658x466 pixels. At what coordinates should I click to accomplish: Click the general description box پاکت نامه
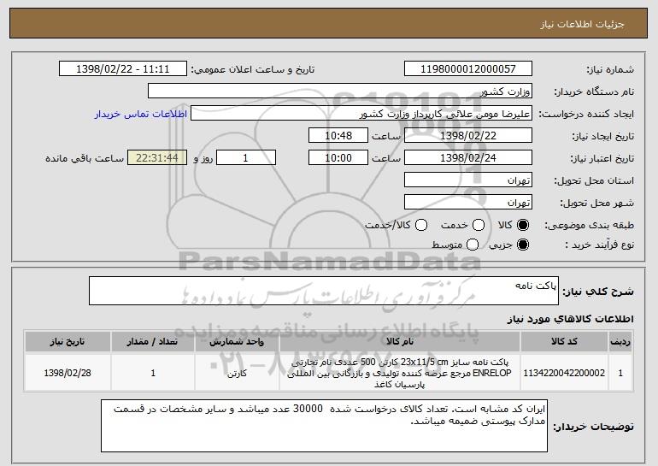click(324, 291)
